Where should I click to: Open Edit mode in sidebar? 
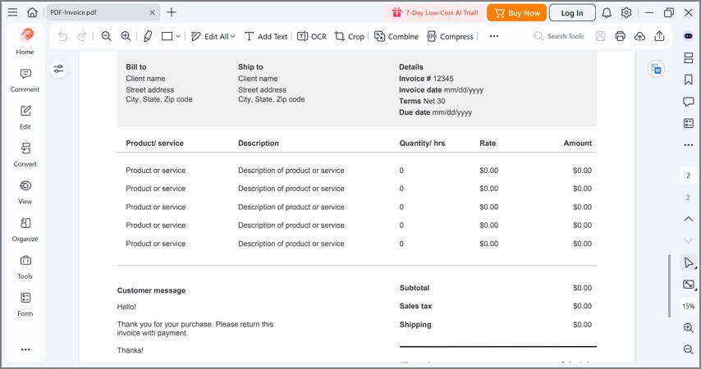(25, 117)
